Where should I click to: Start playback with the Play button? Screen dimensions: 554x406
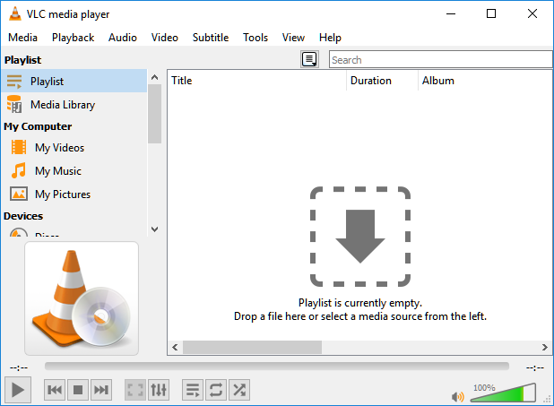pyautogui.click(x=18, y=390)
